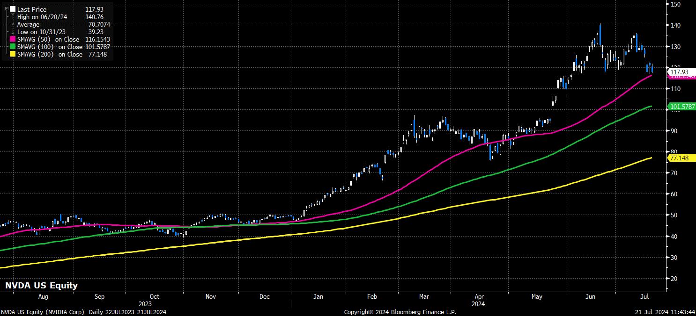Select the Last Price legend label

(31, 9)
